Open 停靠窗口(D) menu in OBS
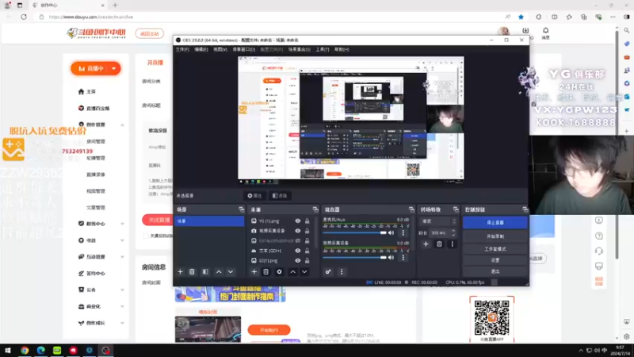Viewport: 634px width, 357px height. (244, 49)
